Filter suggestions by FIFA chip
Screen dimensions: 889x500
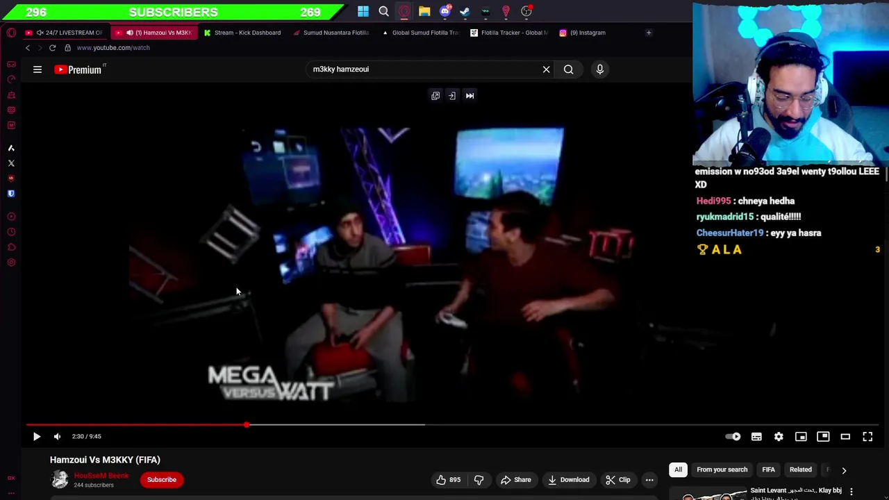[x=768, y=470]
